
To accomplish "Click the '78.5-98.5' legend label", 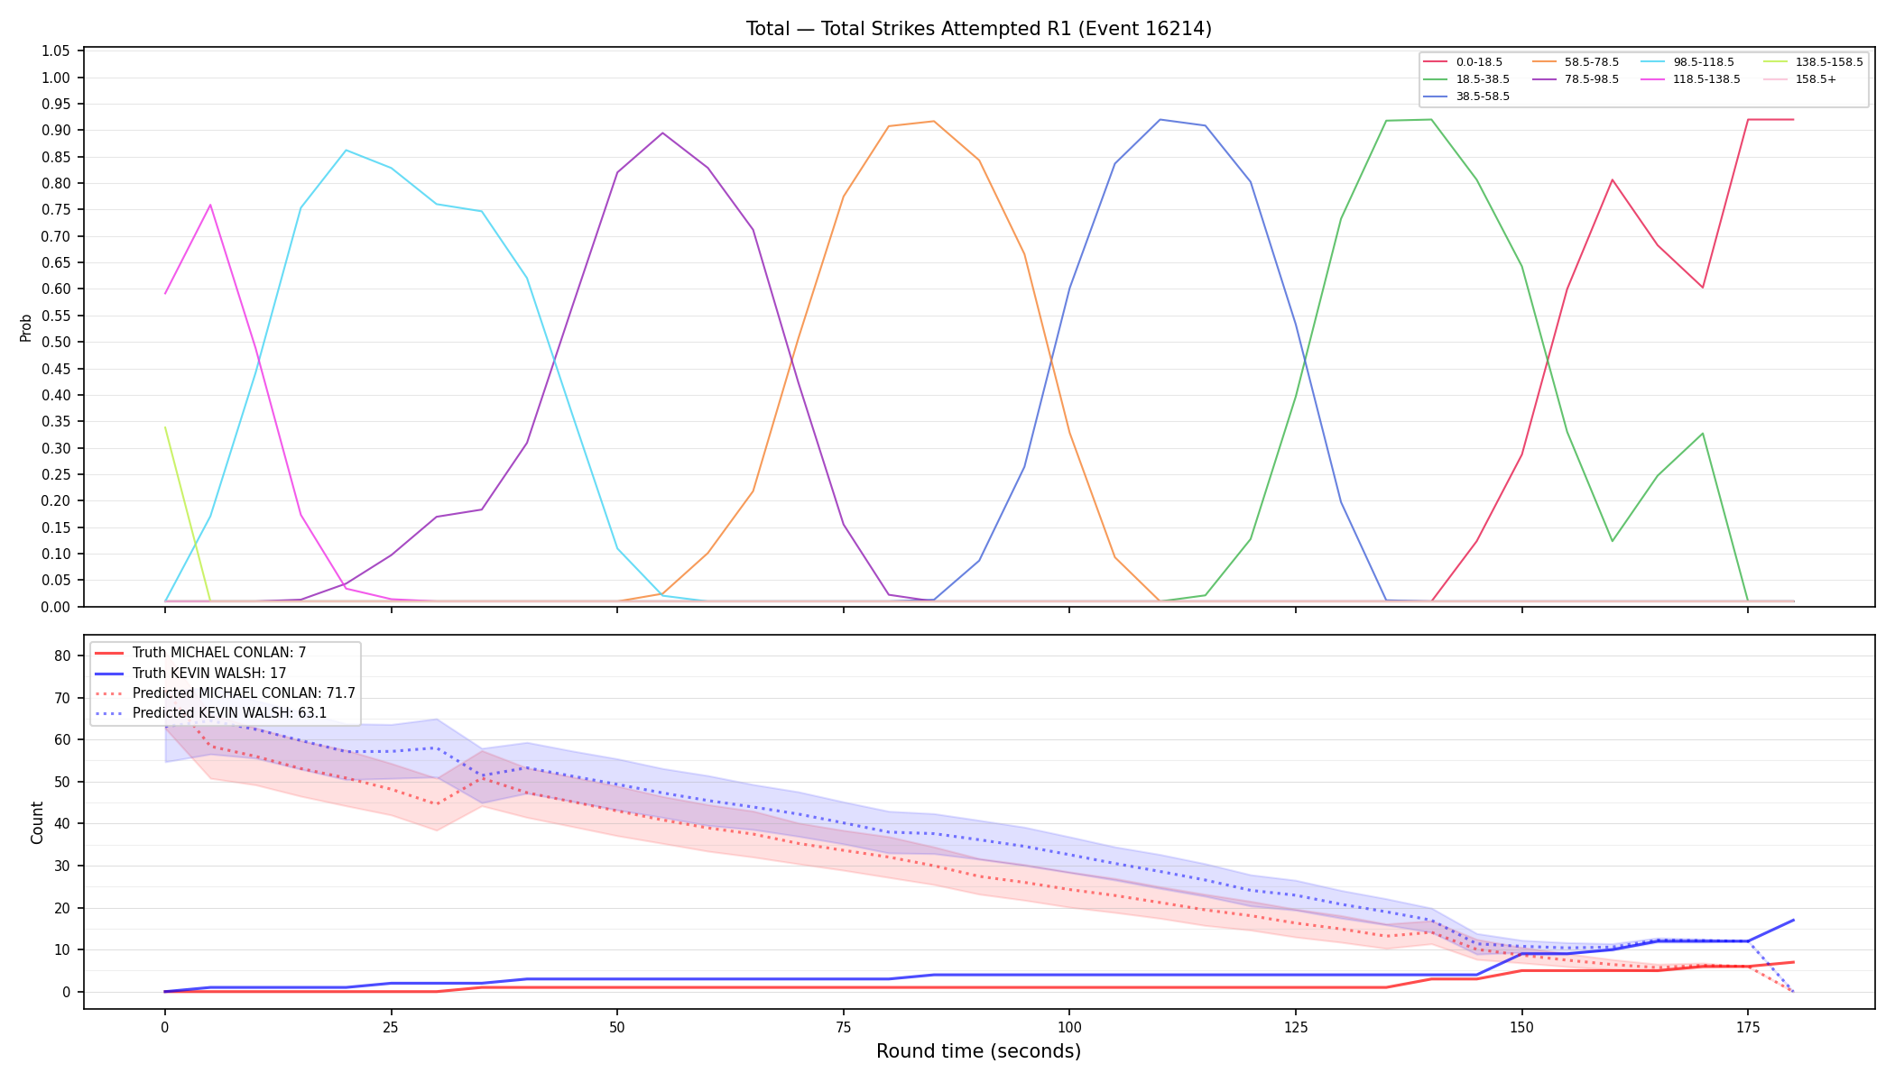I will pyautogui.click(x=1592, y=79).
